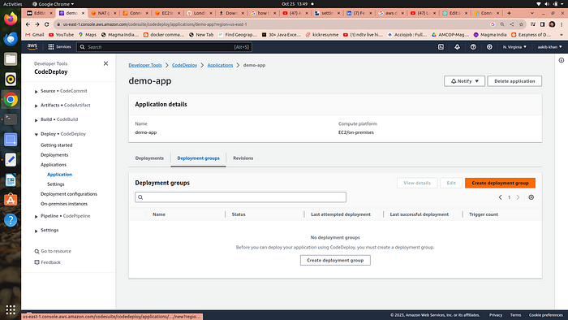Open Deployment configurations in sidebar
Viewport: 568px width, 320px height.
coord(69,194)
